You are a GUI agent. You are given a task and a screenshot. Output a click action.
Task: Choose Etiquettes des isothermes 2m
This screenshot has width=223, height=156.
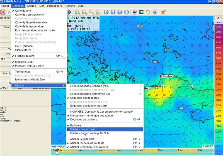click(105, 106)
